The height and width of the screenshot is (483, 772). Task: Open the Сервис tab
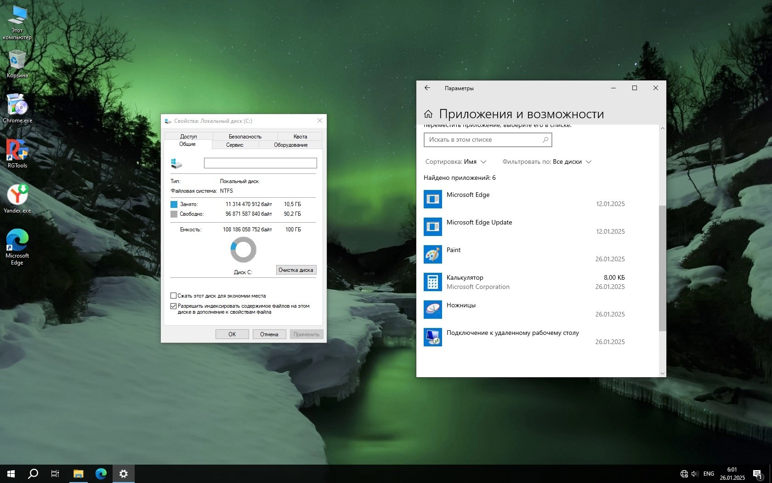[x=235, y=145]
